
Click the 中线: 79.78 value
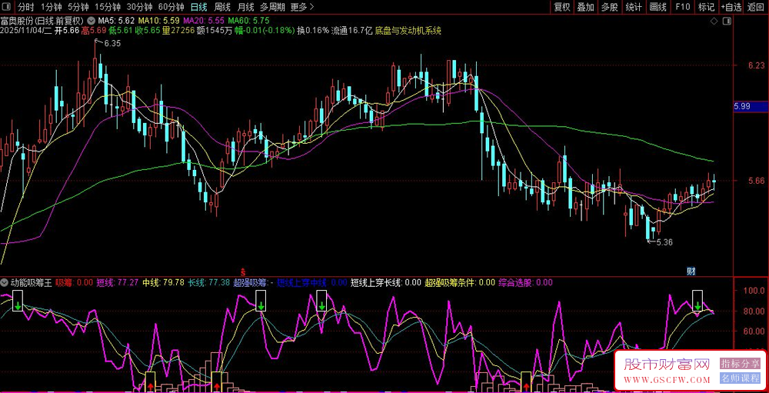[x=163, y=282]
